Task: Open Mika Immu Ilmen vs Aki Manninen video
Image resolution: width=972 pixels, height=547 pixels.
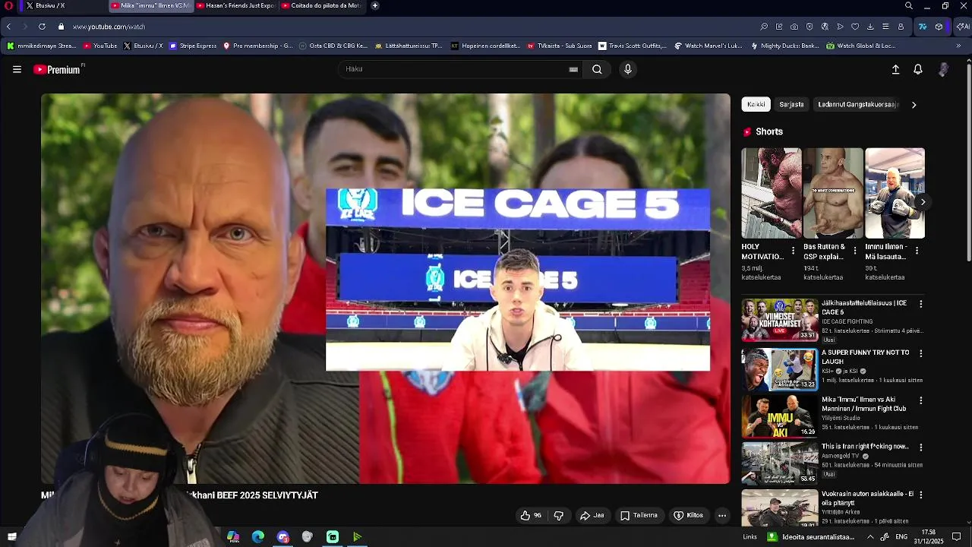Action: (780, 416)
